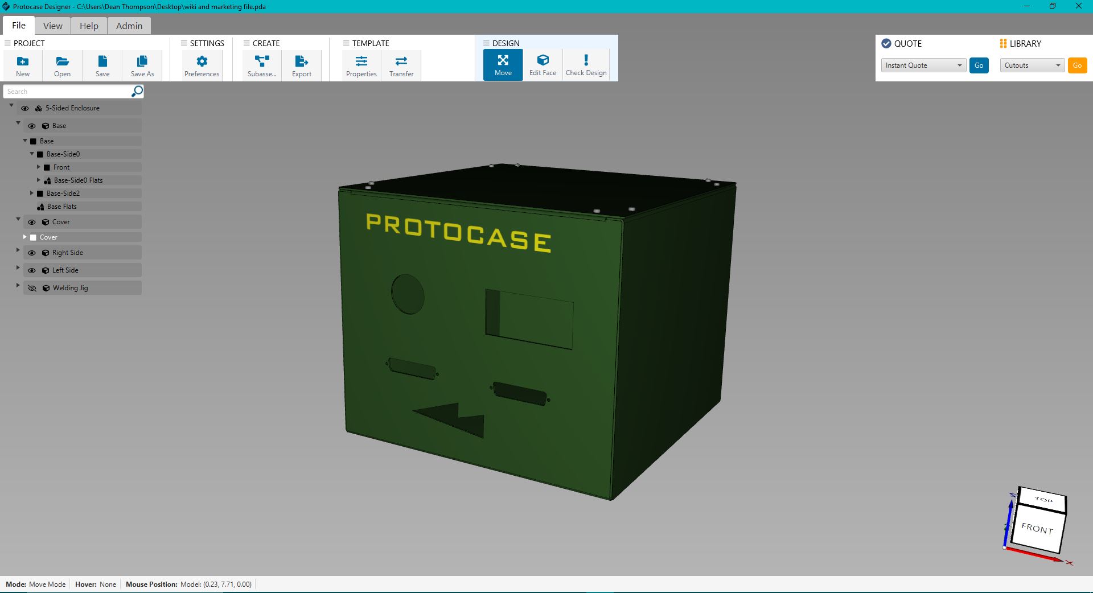The height and width of the screenshot is (593, 1093).
Task: Hide the Cover part with eye icon
Action: (x=32, y=222)
